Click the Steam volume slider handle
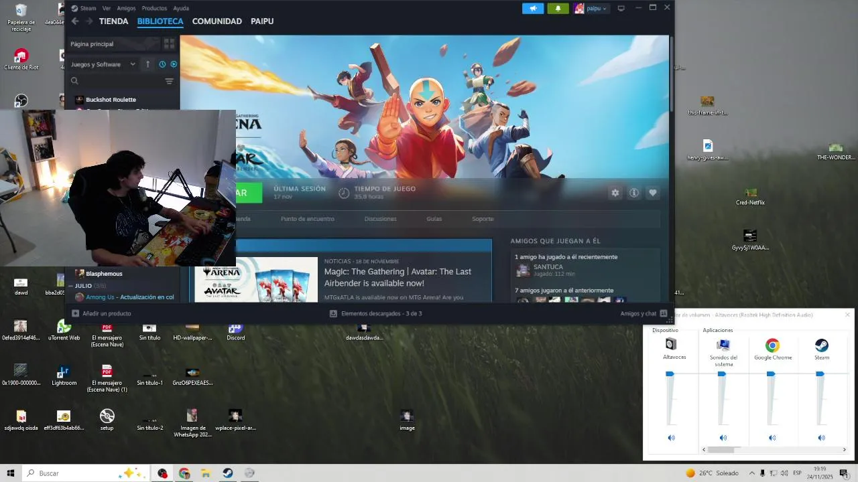This screenshot has width=858, height=482. pos(820,374)
